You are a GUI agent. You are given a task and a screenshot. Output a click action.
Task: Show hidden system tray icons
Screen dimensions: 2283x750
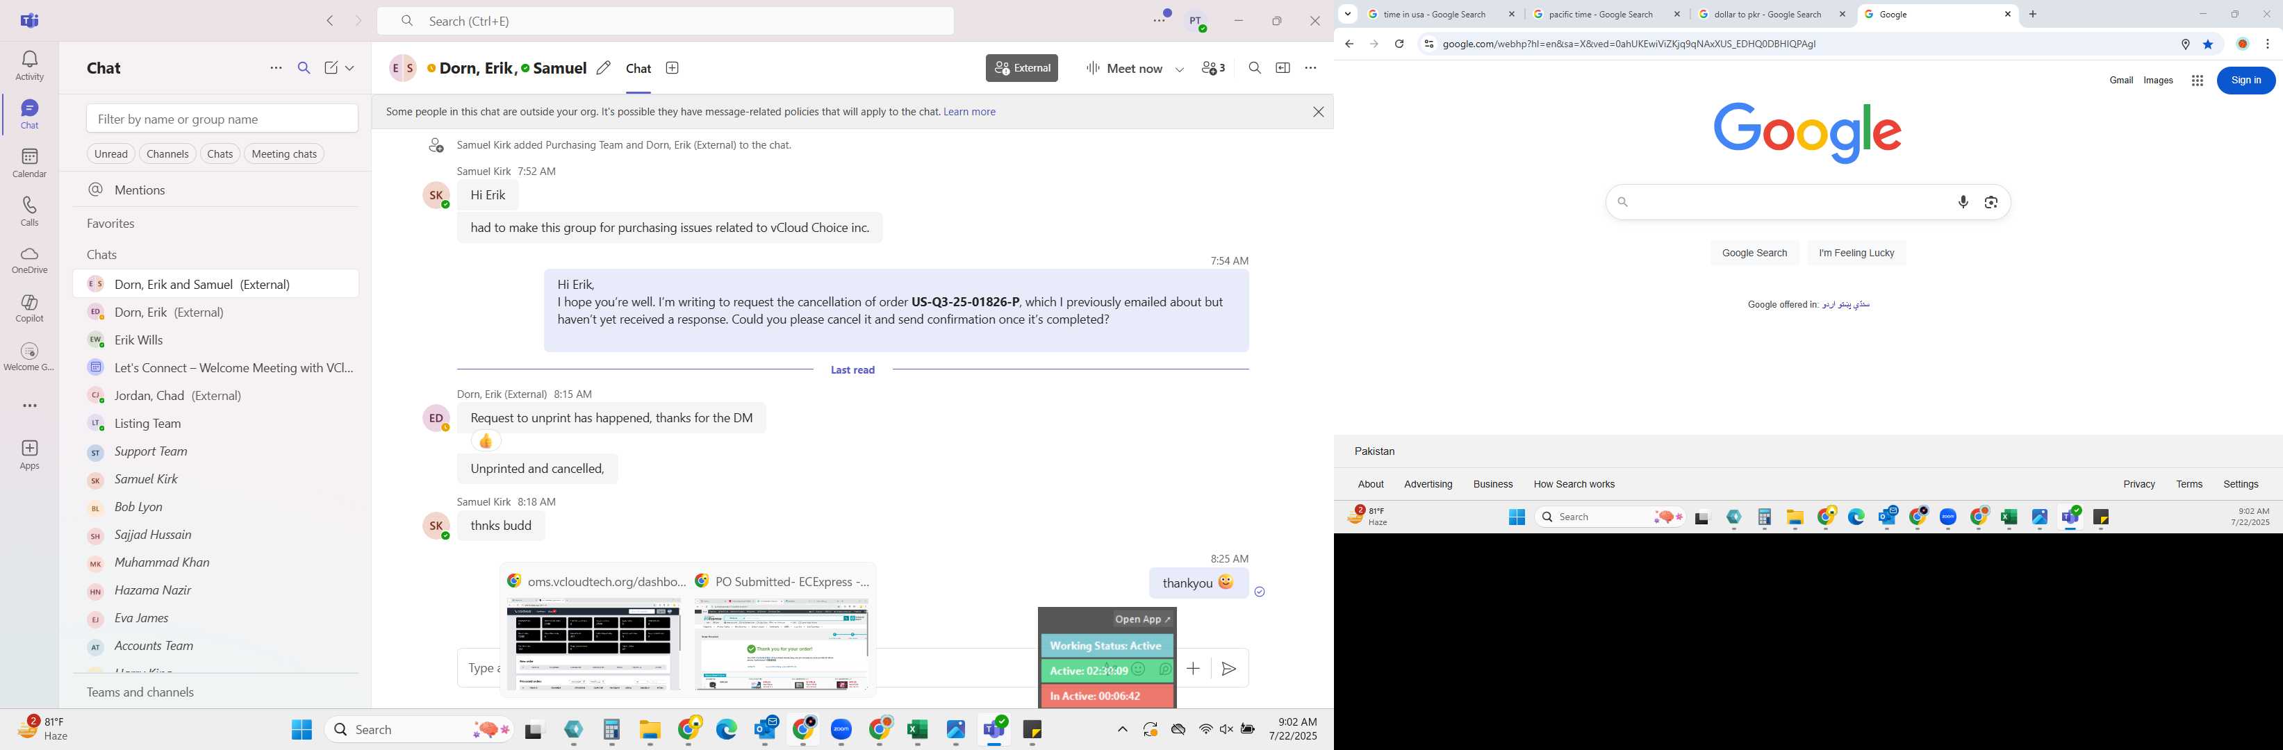point(1122,730)
